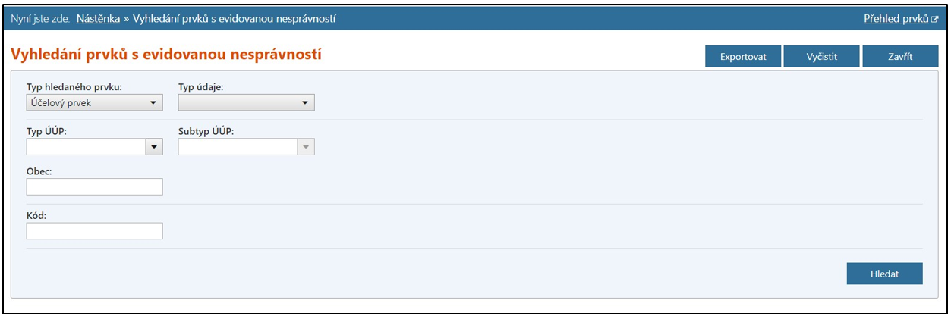The width and height of the screenshot is (951, 316).
Task: Go to Nástěnka via the breadcrumb
Action: [x=98, y=19]
